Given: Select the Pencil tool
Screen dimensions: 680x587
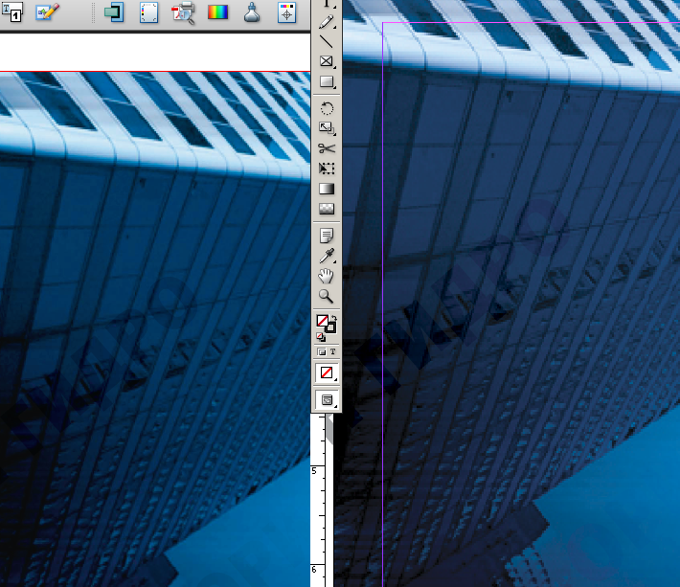Looking at the screenshot, I should pos(327,22).
